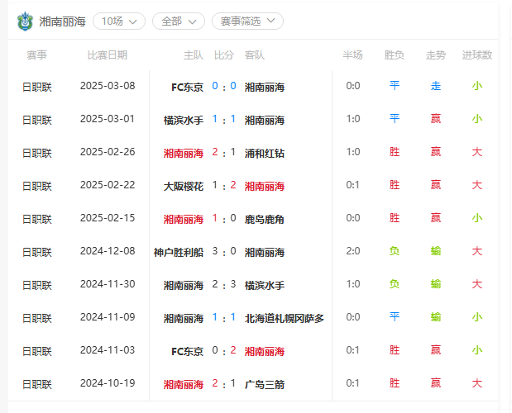Open the 全部 filter dropdown
Viewport: 512px width, 413px height.
pos(179,21)
